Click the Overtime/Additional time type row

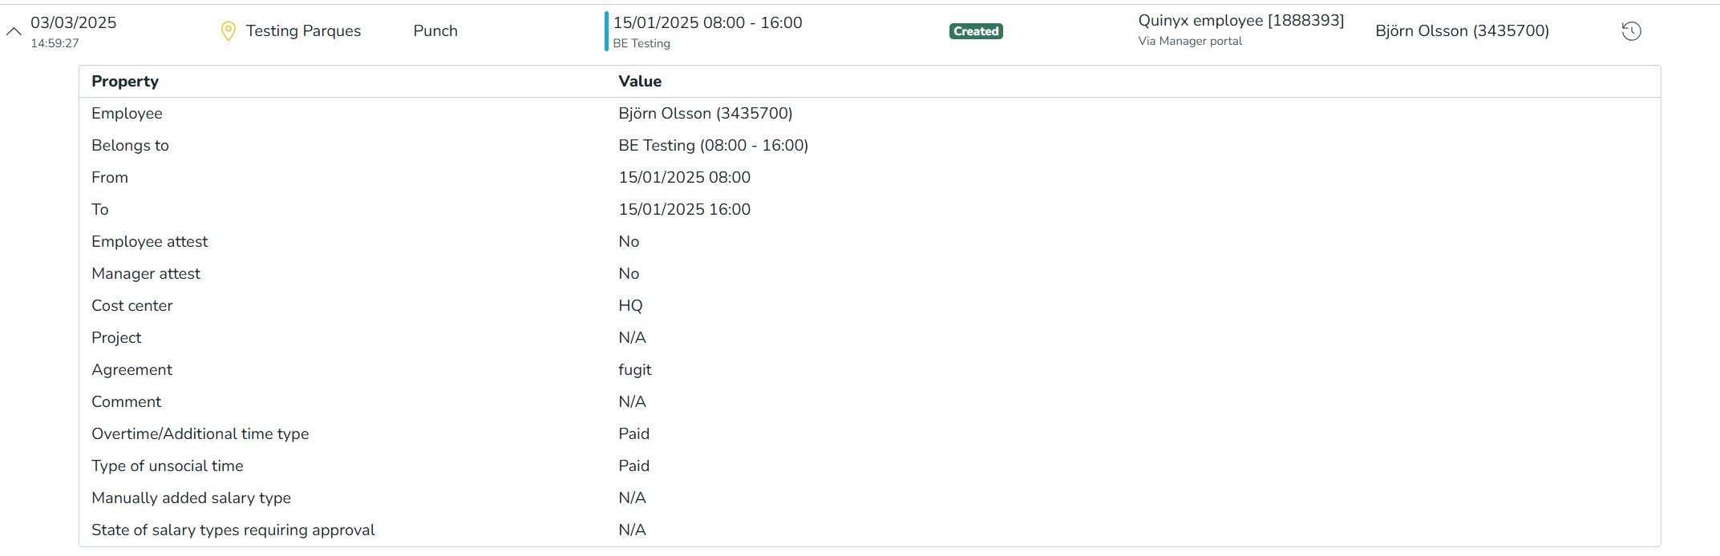(x=200, y=434)
